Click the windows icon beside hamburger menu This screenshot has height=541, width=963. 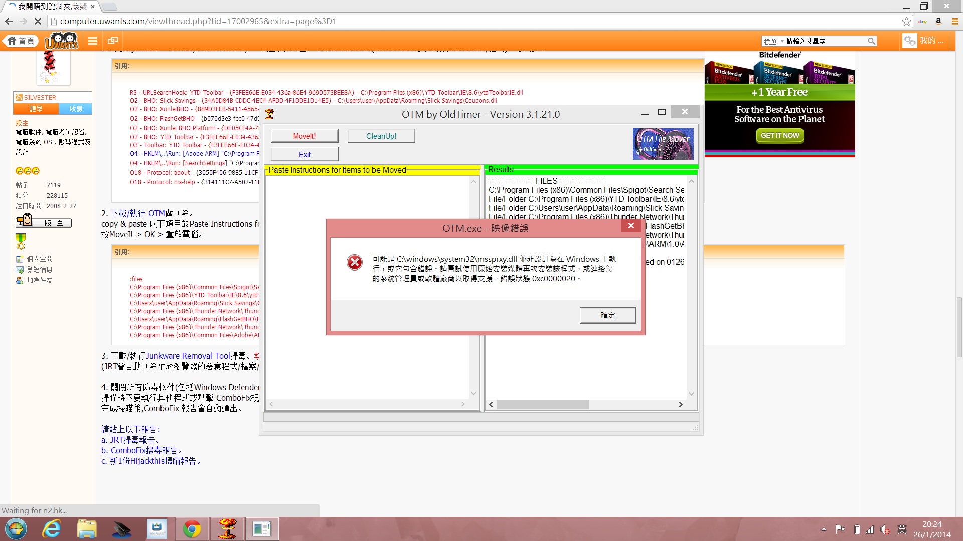pyautogui.click(x=113, y=41)
